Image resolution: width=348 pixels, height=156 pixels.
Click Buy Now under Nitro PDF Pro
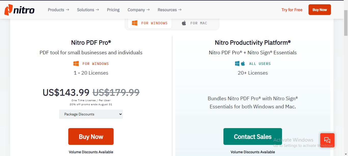point(91,136)
